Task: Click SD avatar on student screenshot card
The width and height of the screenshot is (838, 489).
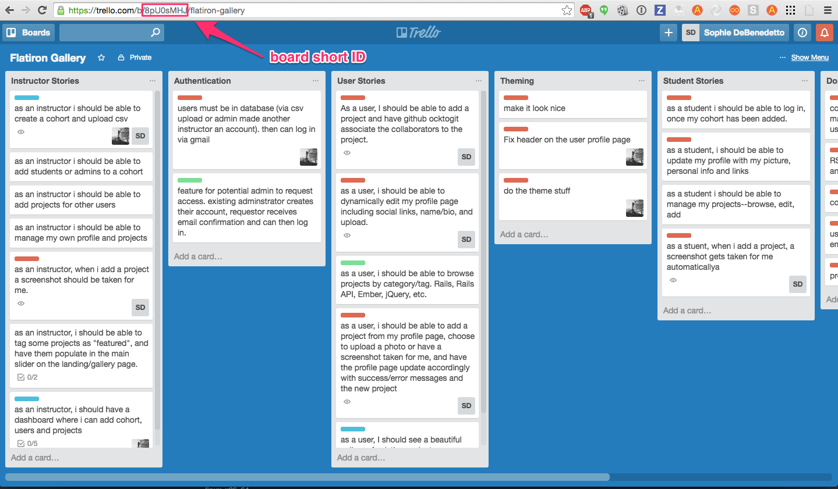Action: pos(798,284)
